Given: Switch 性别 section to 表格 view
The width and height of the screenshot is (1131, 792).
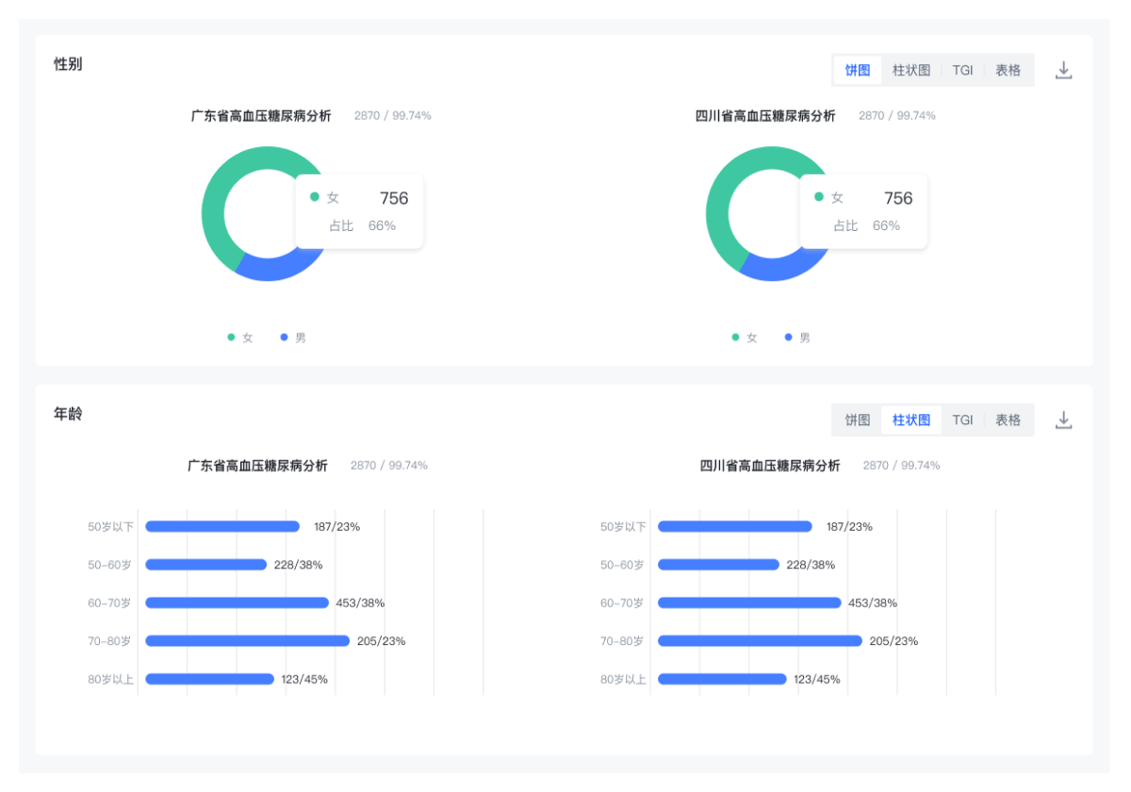Looking at the screenshot, I should point(1008,70).
